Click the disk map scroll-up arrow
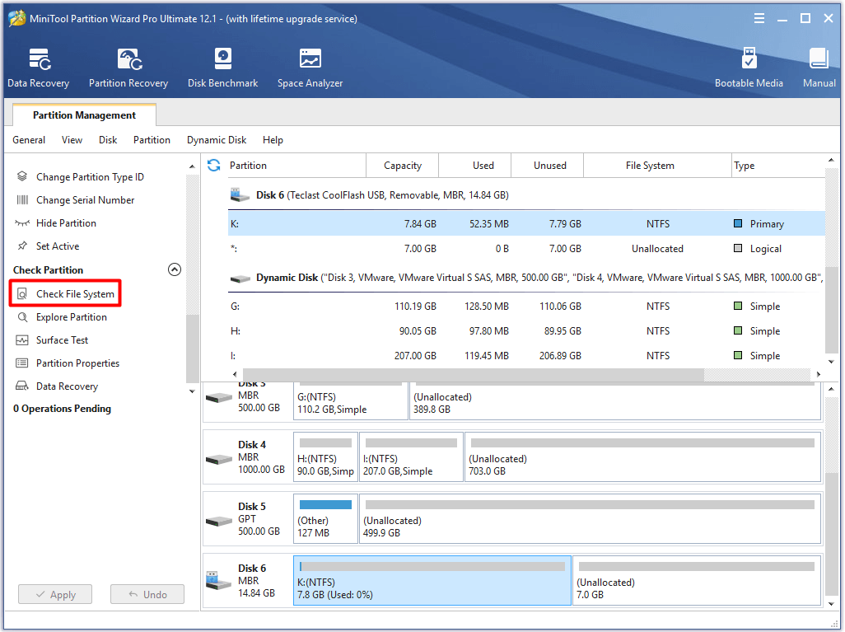845x632 pixels. pyautogui.click(x=831, y=389)
